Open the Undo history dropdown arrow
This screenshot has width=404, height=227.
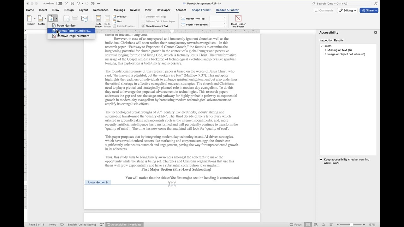(x=82, y=3)
